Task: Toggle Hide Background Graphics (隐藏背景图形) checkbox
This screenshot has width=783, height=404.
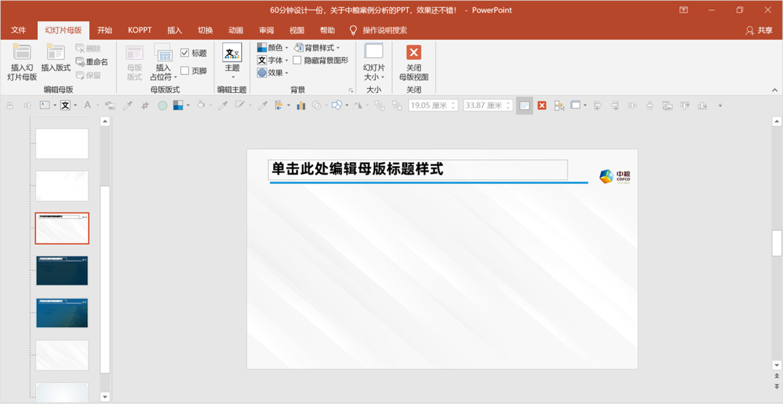Action: point(297,61)
